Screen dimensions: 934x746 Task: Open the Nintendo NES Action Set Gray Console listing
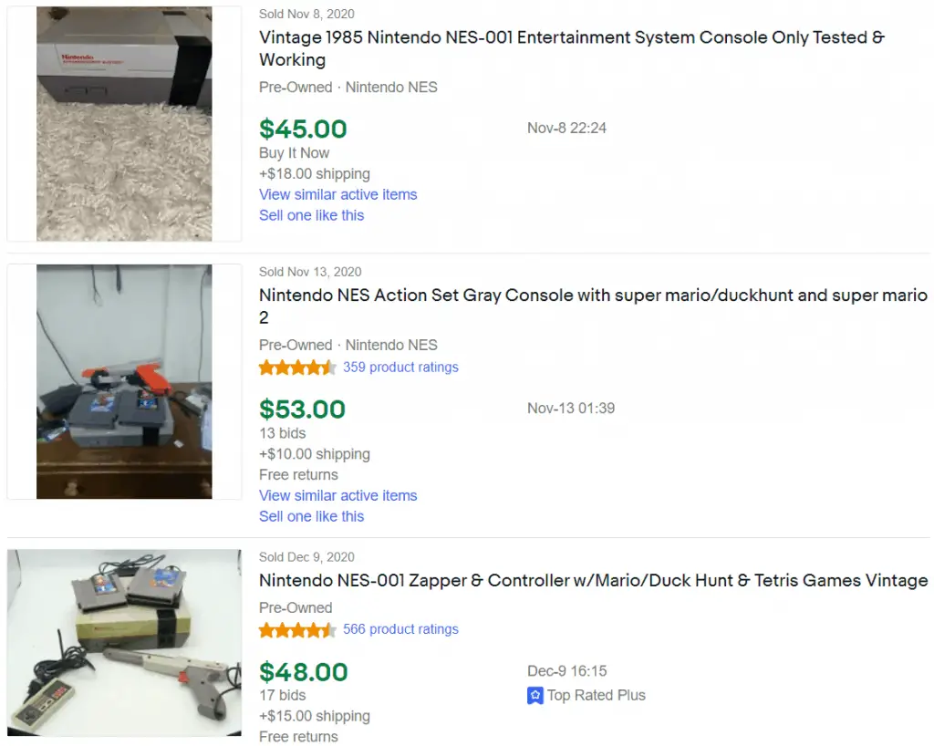(x=593, y=306)
